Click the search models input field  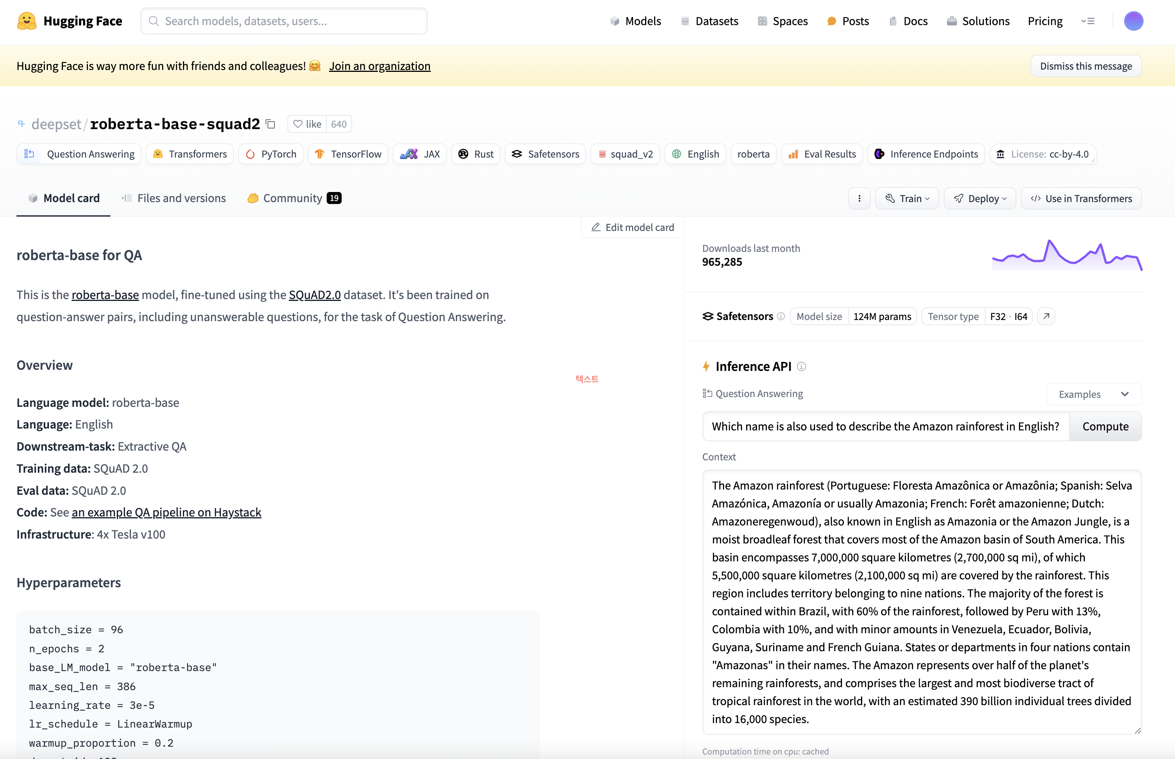click(284, 21)
